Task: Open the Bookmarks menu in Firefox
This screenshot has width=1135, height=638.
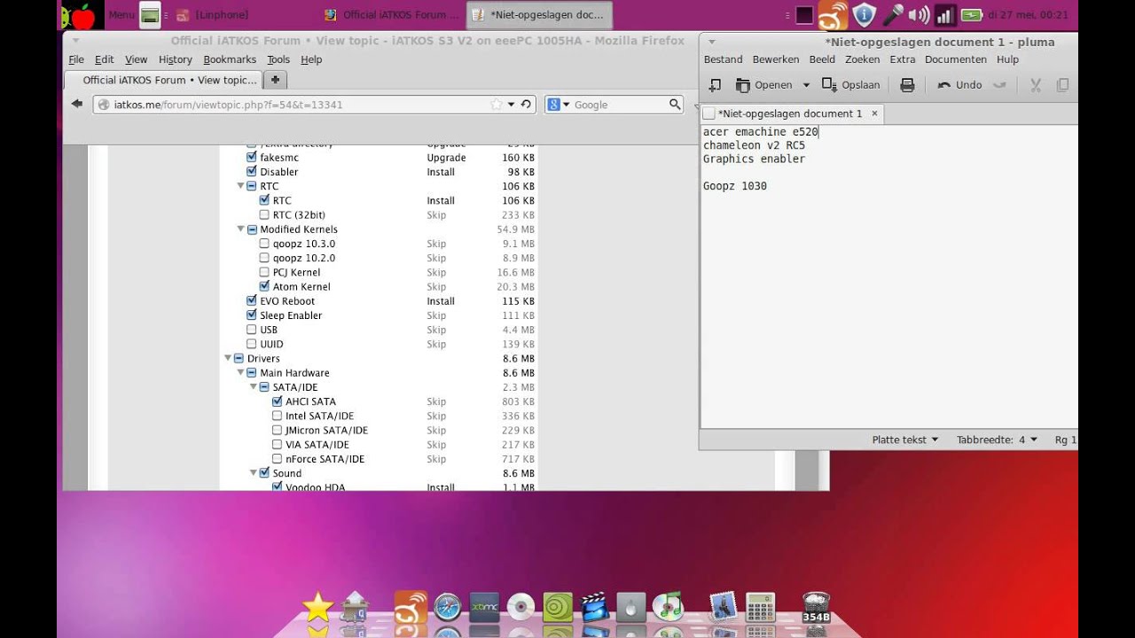Action: click(x=230, y=59)
